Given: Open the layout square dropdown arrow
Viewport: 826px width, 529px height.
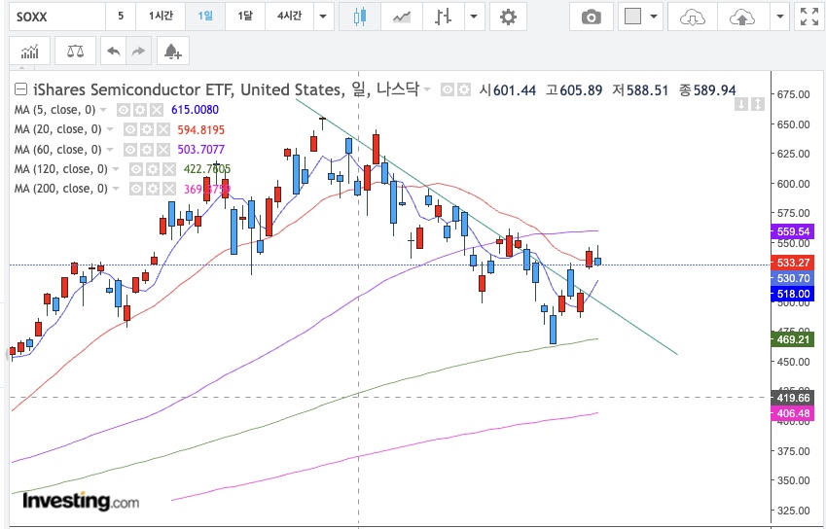Looking at the screenshot, I should coord(654,17).
